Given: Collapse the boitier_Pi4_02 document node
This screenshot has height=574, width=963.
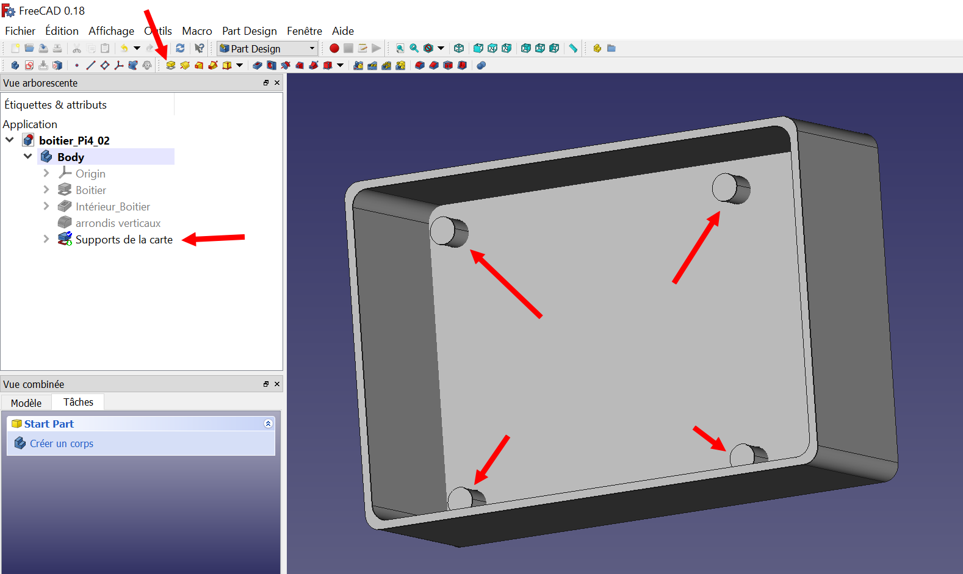Looking at the screenshot, I should [x=10, y=140].
